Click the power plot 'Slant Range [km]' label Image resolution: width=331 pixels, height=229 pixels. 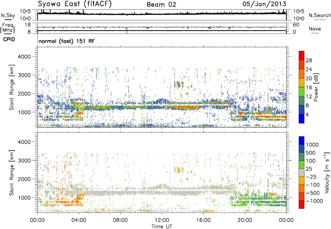tap(12, 87)
